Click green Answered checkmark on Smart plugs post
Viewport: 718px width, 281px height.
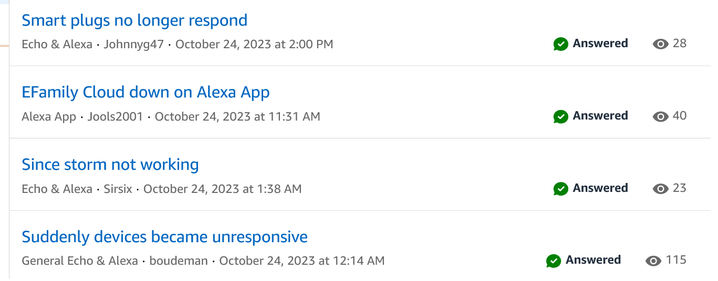point(561,44)
